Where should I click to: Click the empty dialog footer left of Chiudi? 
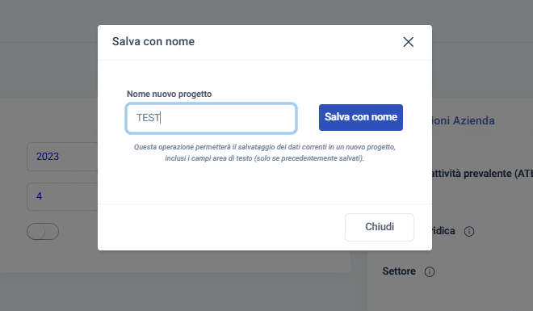221,227
